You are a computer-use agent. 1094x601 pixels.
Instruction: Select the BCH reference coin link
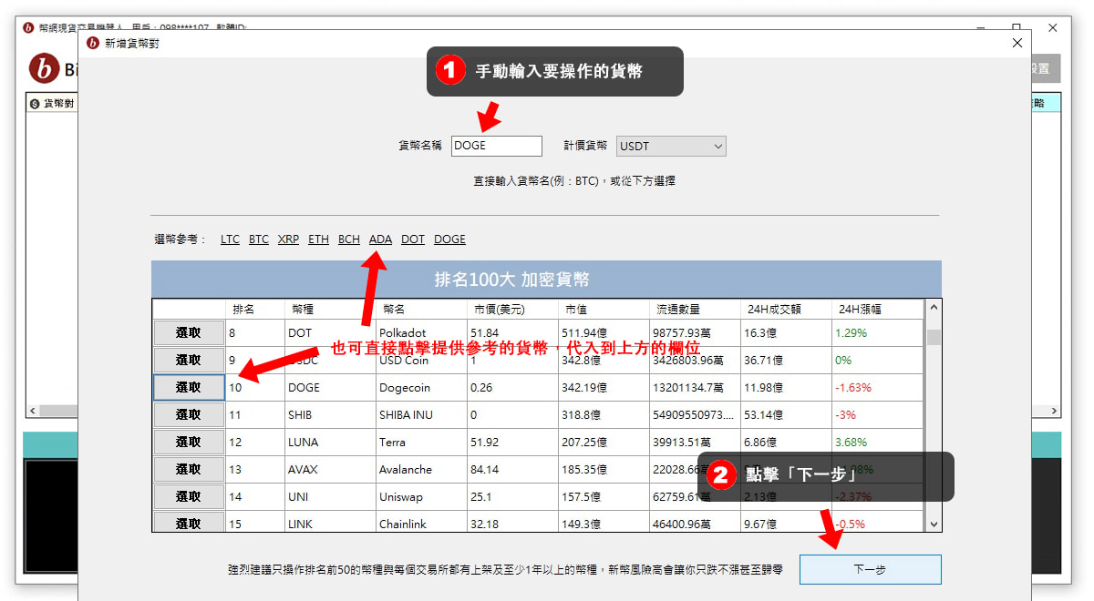pyautogui.click(x=349, y=239)
